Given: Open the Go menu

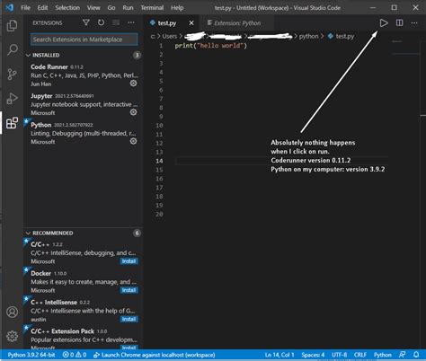Looking at the screenshot, I should point(111,8).
